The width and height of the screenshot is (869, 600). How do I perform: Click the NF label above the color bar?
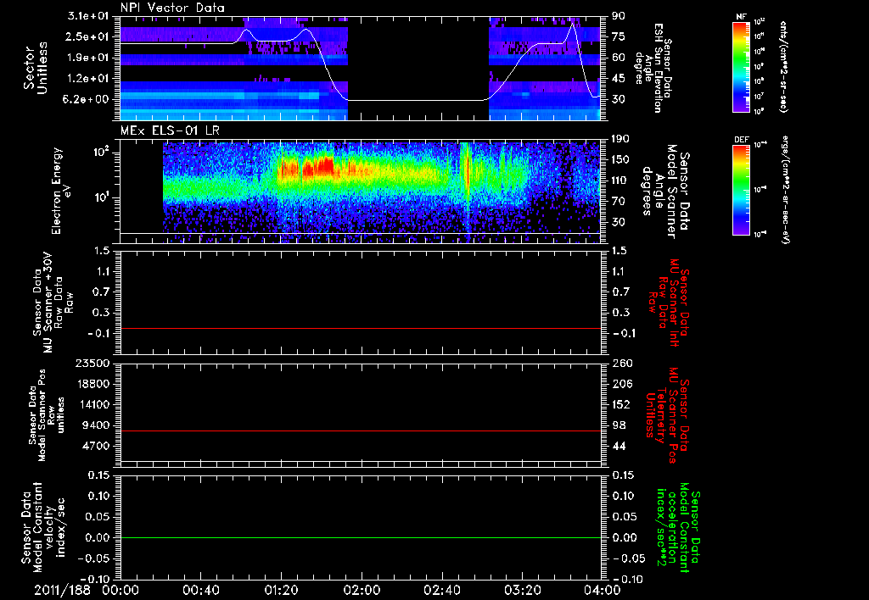click(x=742, y=17)
